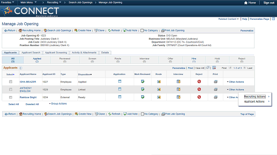The width and height of the screenshot is (277, 155).
Task: Print Rainbow Bright's application
Action: click(x=216, y=97)
